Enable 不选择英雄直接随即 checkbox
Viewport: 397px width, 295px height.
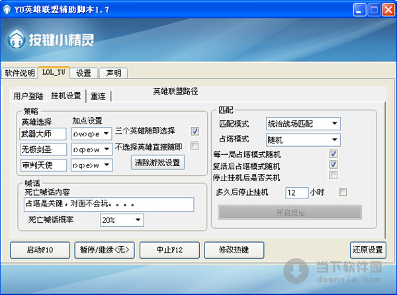[x=195, y=146]
